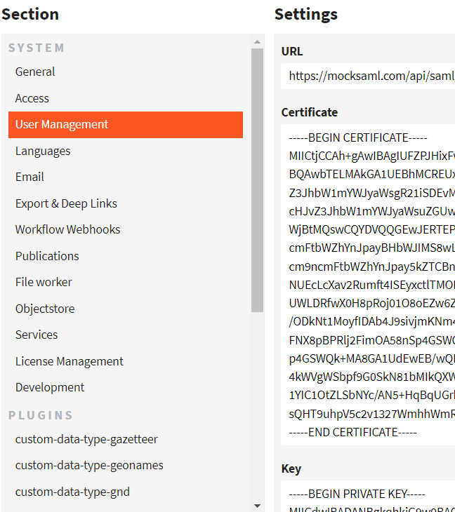The image size is (455, 512).
Task: Open Development settings
Action: coord(50,387)
